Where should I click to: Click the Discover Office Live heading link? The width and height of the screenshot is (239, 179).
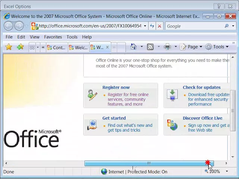click(202, 118)
